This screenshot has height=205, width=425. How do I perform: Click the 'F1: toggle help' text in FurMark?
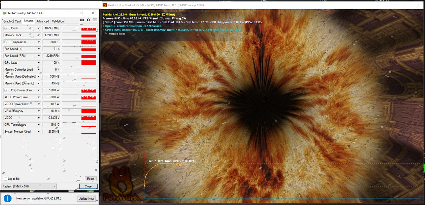tap(114, 34)
